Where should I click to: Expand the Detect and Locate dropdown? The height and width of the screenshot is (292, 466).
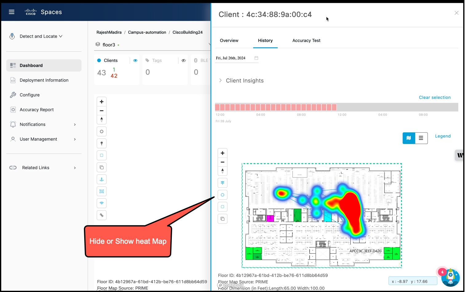tap(41, 36)
